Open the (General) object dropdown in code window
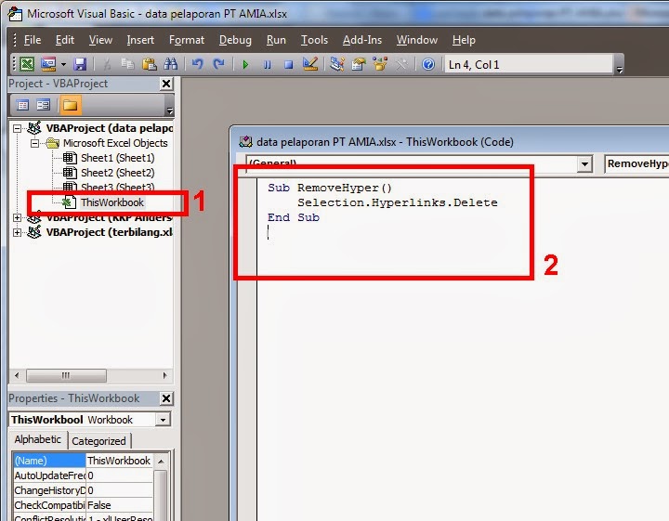669x521 pixels. (584, 164)
